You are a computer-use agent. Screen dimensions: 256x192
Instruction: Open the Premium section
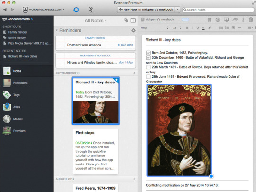tap(19, 131)
